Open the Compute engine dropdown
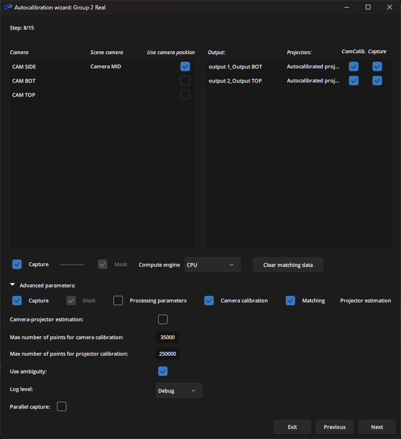401x439 pixels. coord(212,265)
